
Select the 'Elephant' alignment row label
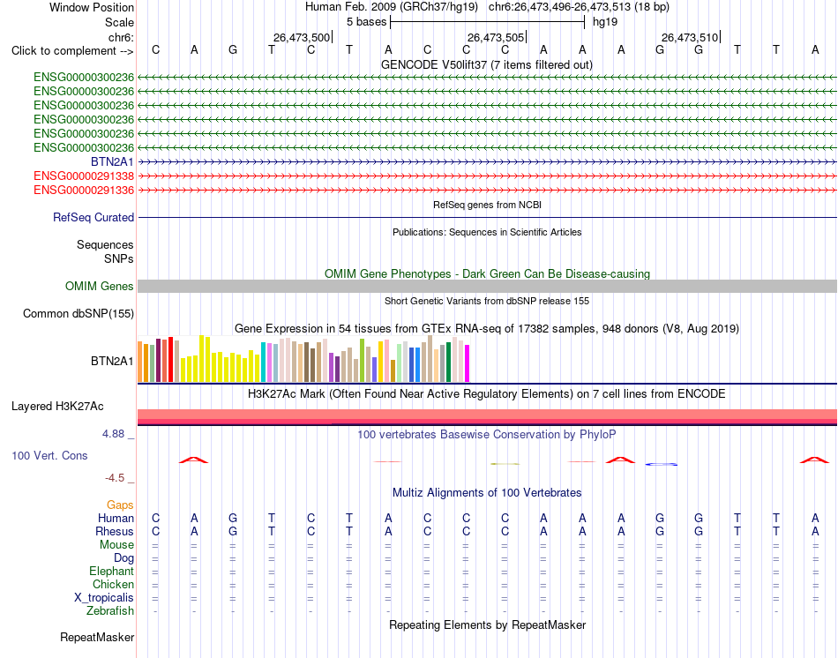[112, 572]
